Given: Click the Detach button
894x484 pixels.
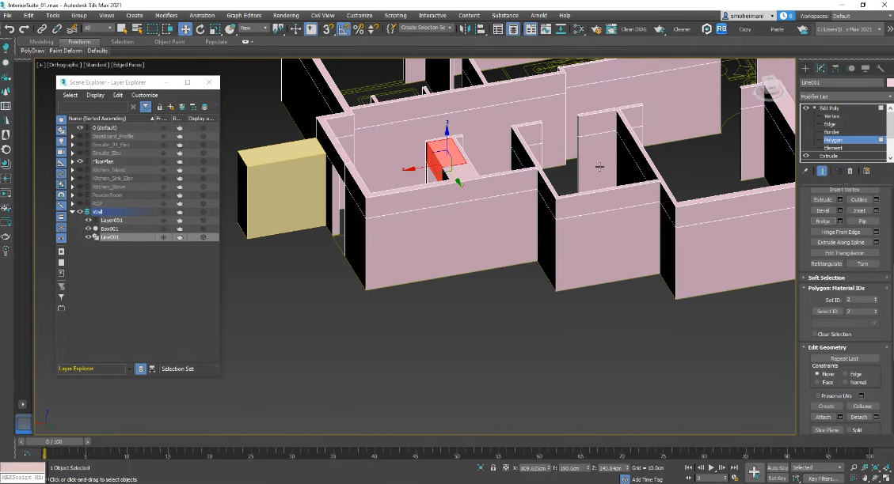Looking at the screenshot, I should pos(859,418).
